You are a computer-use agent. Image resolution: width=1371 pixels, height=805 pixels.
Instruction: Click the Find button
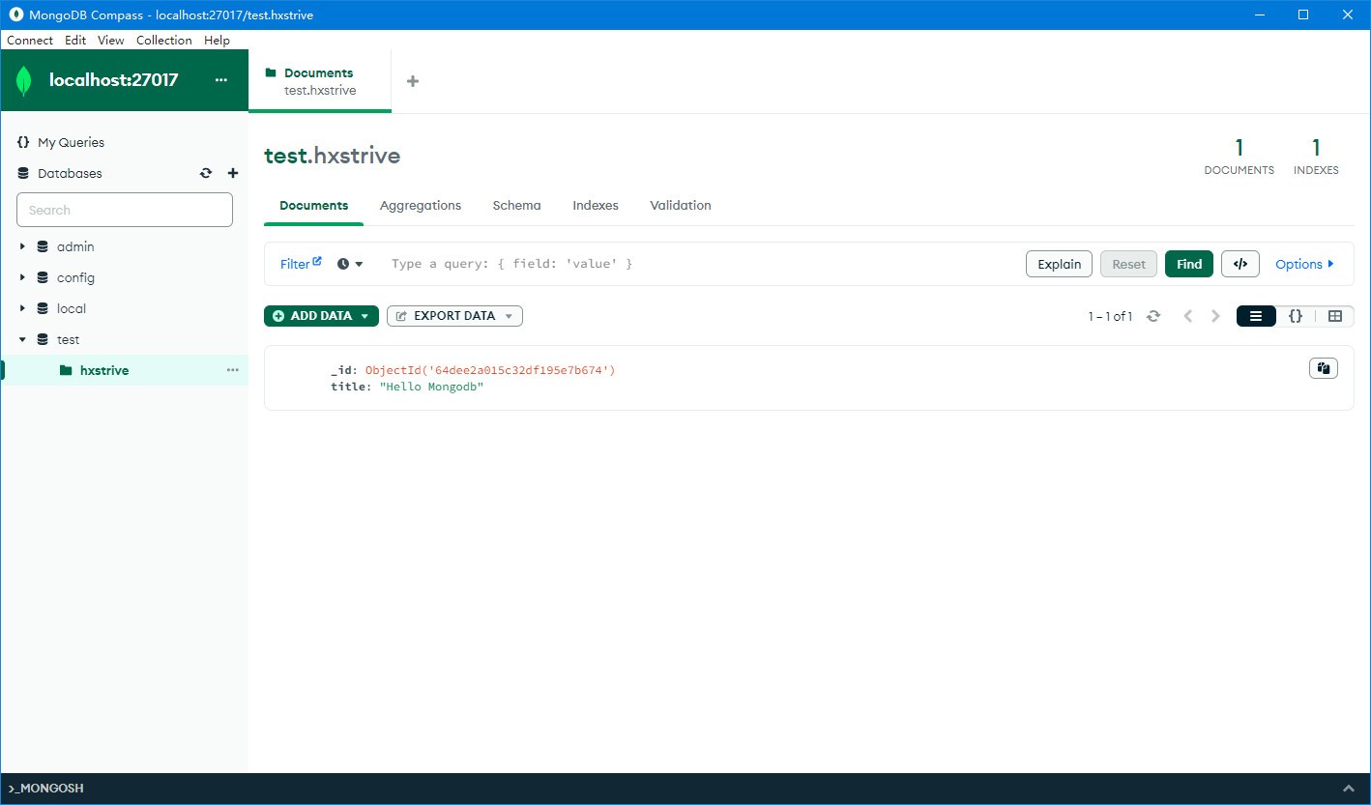pyautogui.click(x=1189, y=264)
